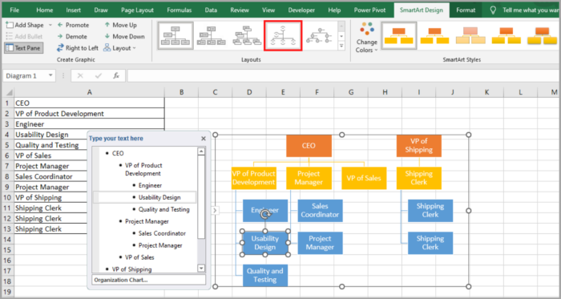Select the second SmartArt style thumbnail
The height and width of the screenshot is (299, 561).
pyautogui.click(x=434, y=36)
